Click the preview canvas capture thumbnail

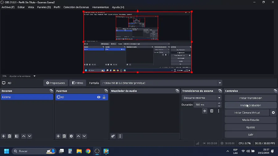point(137,42)
